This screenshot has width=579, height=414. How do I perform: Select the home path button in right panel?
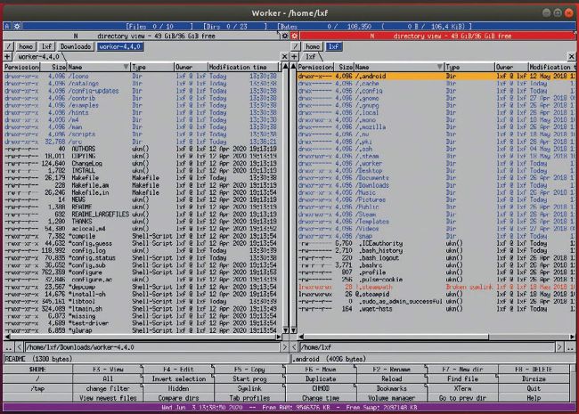tap(313, 46)
